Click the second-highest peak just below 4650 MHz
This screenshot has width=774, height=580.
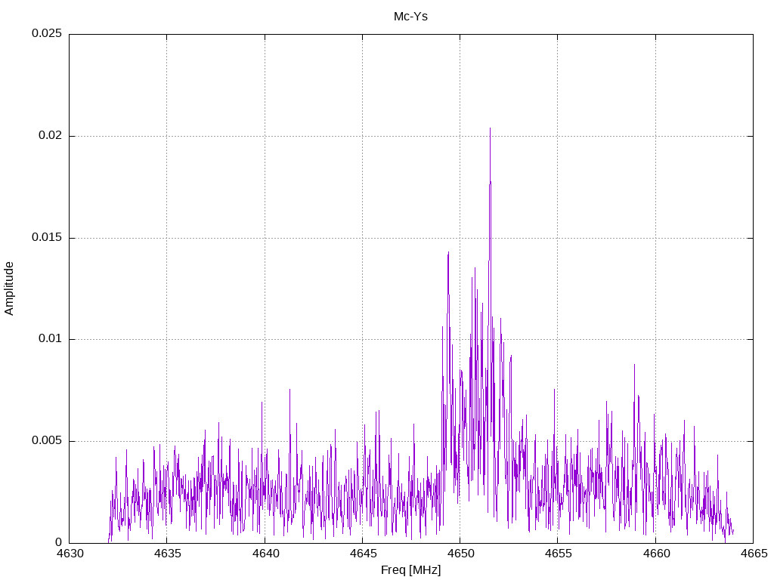(448, 252)
